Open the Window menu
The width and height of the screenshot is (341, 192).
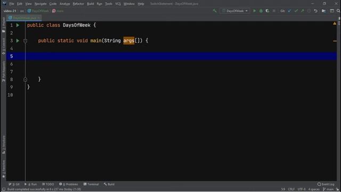[x=129, y=4]
